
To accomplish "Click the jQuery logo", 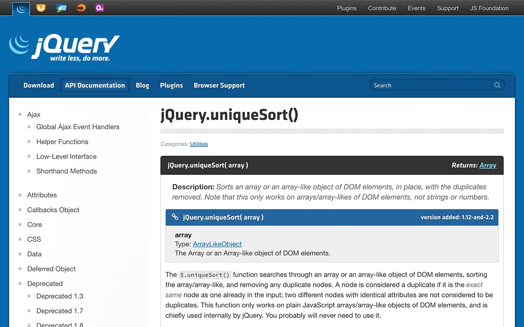I will (x=64, y=47).
